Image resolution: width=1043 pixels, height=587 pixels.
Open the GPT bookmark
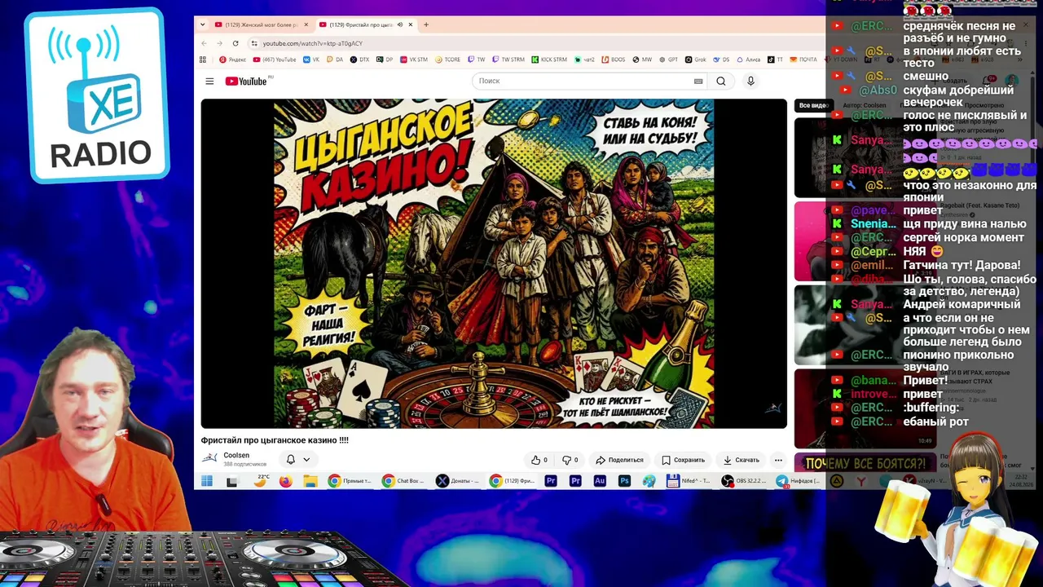(x=668, y=60)
